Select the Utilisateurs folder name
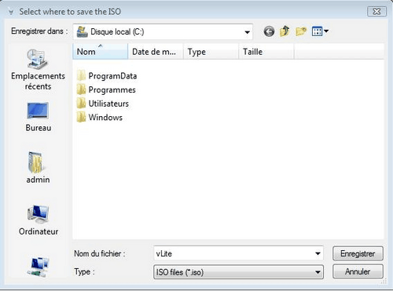Image resolution: width=393 pixels, height=291 pixels. tap(108, 104)
